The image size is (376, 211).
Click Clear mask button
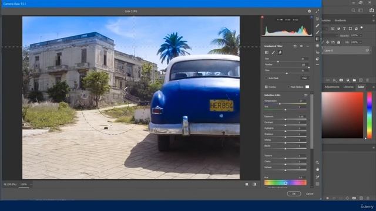pyautogui.click(x=304, y=78)
